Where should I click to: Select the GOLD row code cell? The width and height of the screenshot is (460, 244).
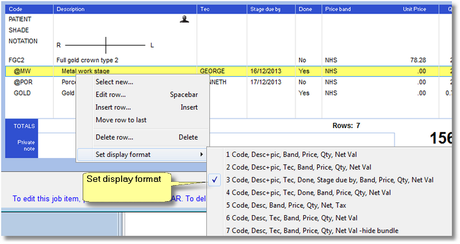[x=22, y=93]
